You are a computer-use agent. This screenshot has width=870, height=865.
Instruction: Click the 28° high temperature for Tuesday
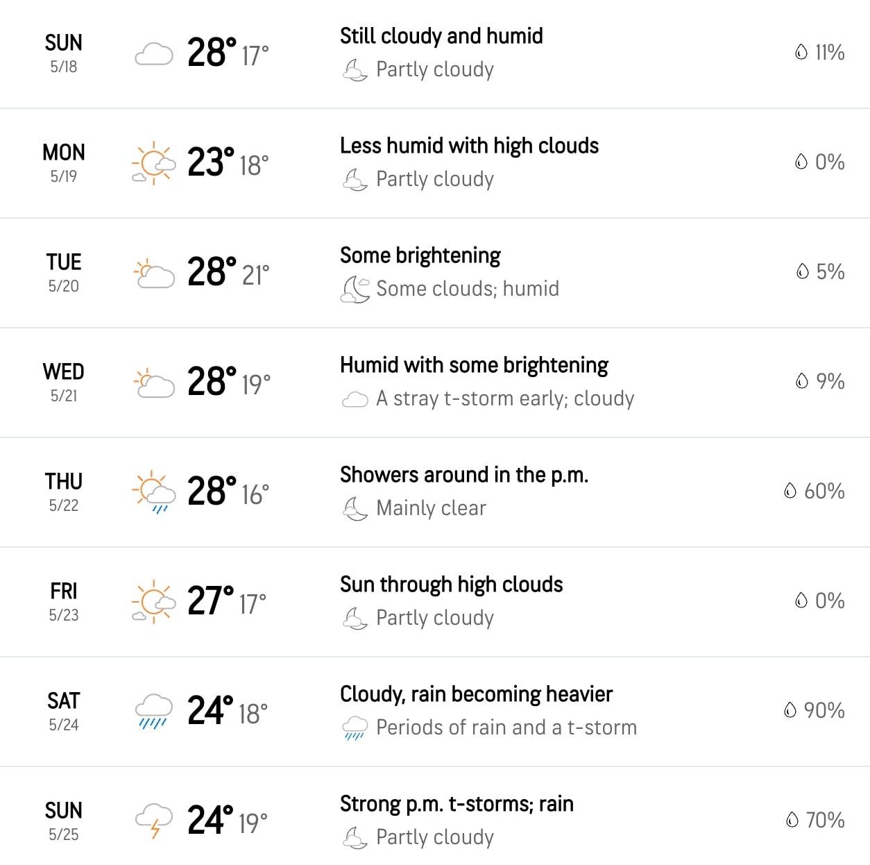click(x=209, y=272)
